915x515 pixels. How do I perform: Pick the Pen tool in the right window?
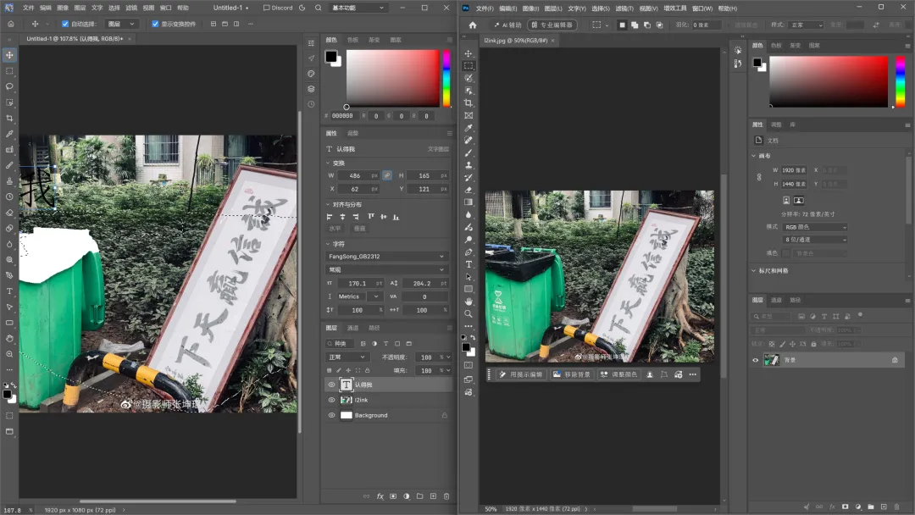469,252
